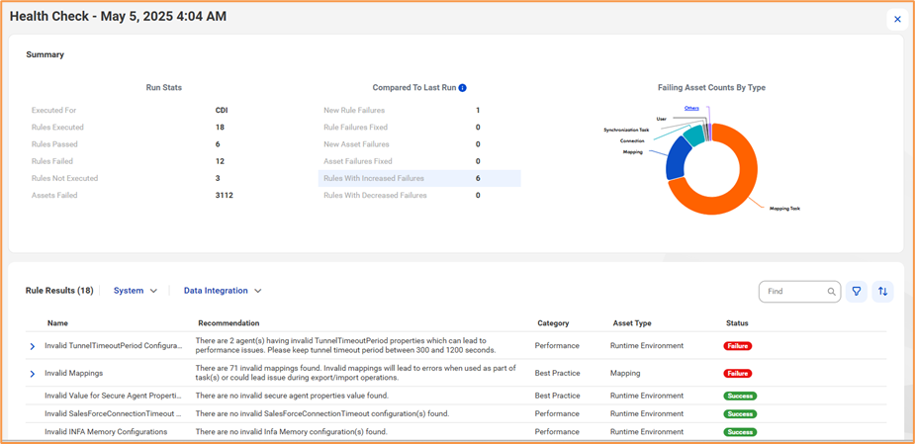Image resolution: width=915 pixels, height=444 pixels.
Task: Open the filter icon in Rule Results
Action: click(856, 291)
